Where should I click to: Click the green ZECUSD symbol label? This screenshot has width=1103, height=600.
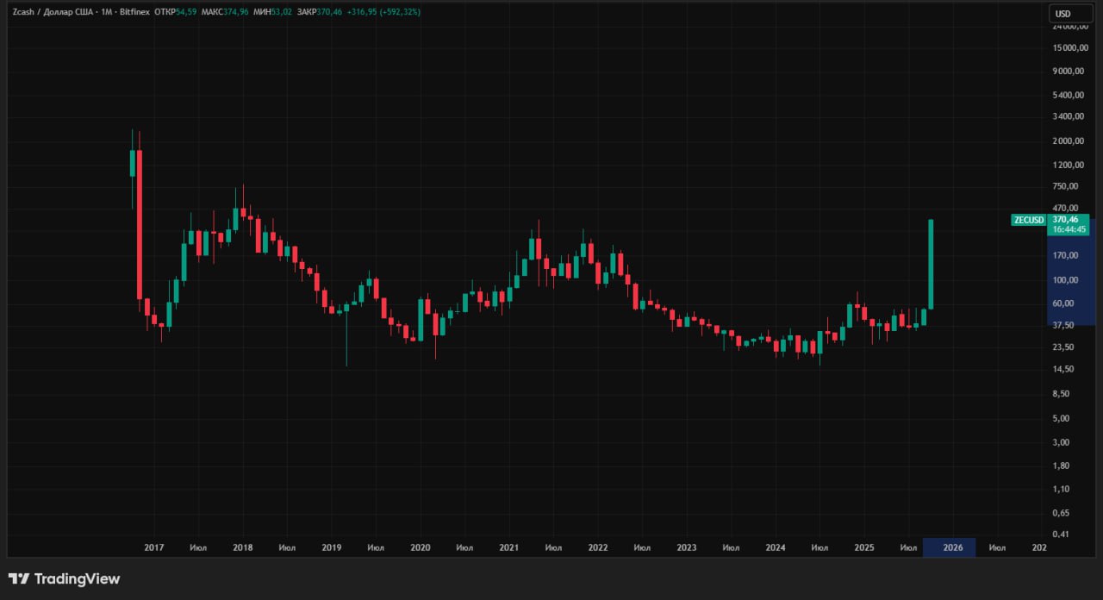(x=1027, y=220)
